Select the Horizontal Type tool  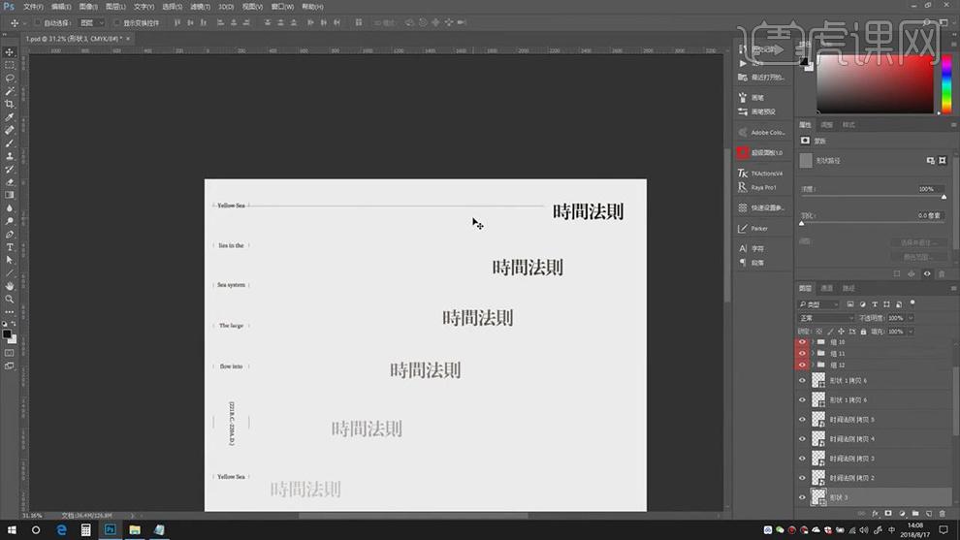pos(9,247)
